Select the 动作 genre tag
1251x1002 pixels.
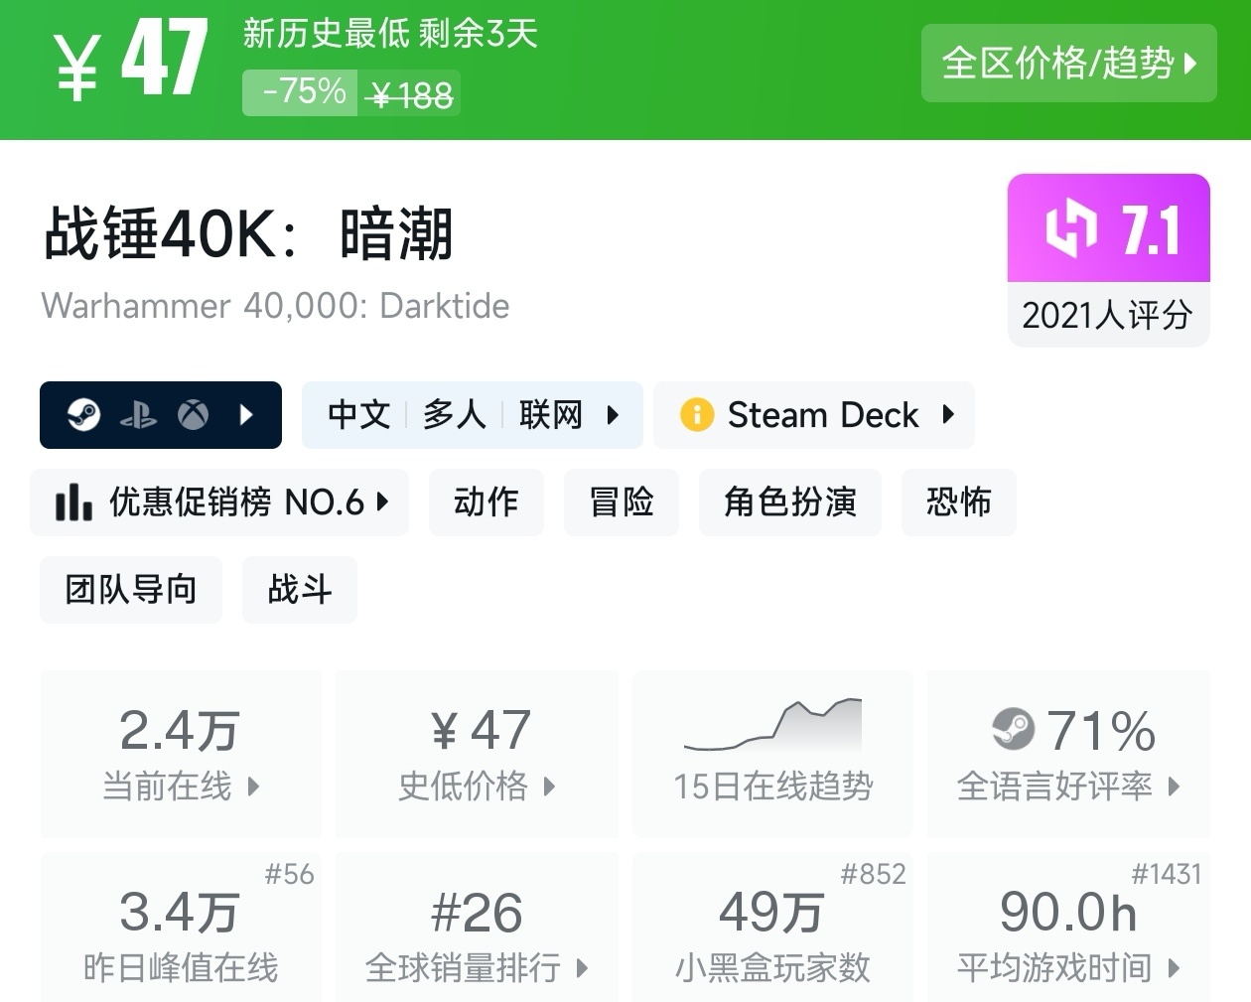coord(486,502)
